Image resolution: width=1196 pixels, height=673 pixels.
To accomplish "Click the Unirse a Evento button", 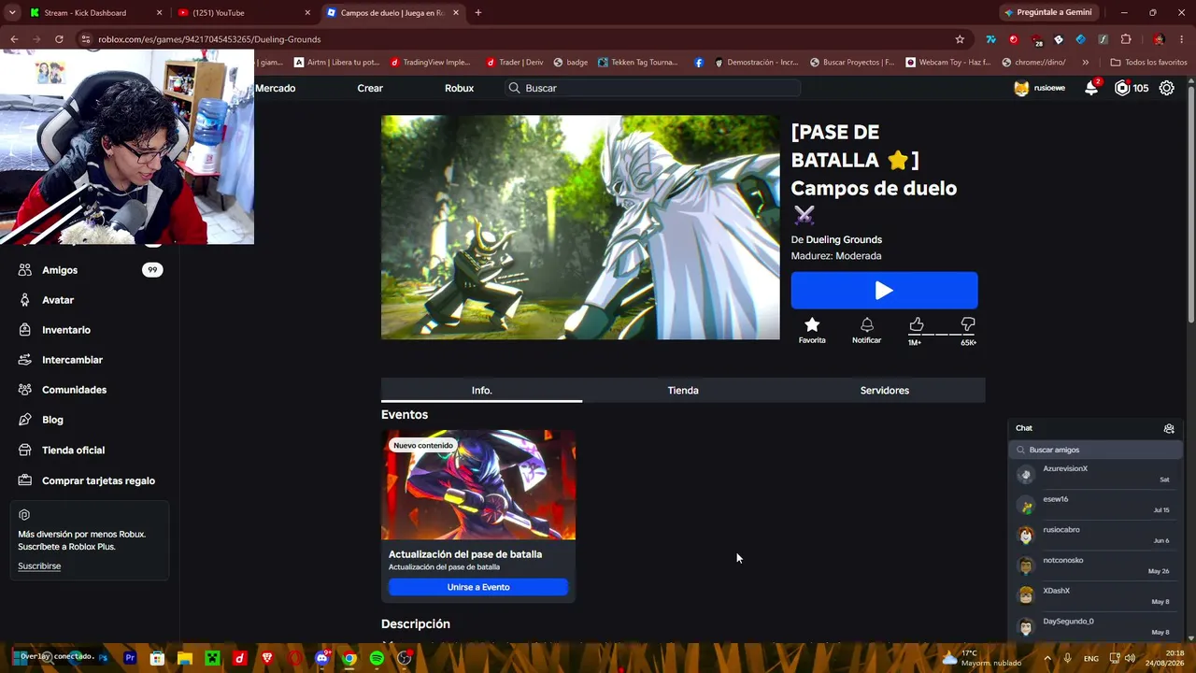I will pyautogui.click(x=478, y=587).
